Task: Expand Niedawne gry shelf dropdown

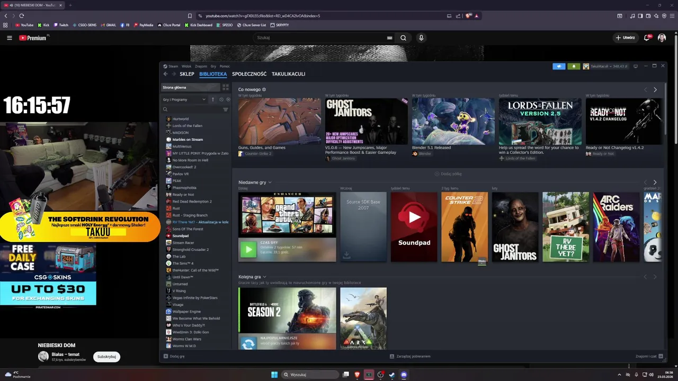Action: 270,183
